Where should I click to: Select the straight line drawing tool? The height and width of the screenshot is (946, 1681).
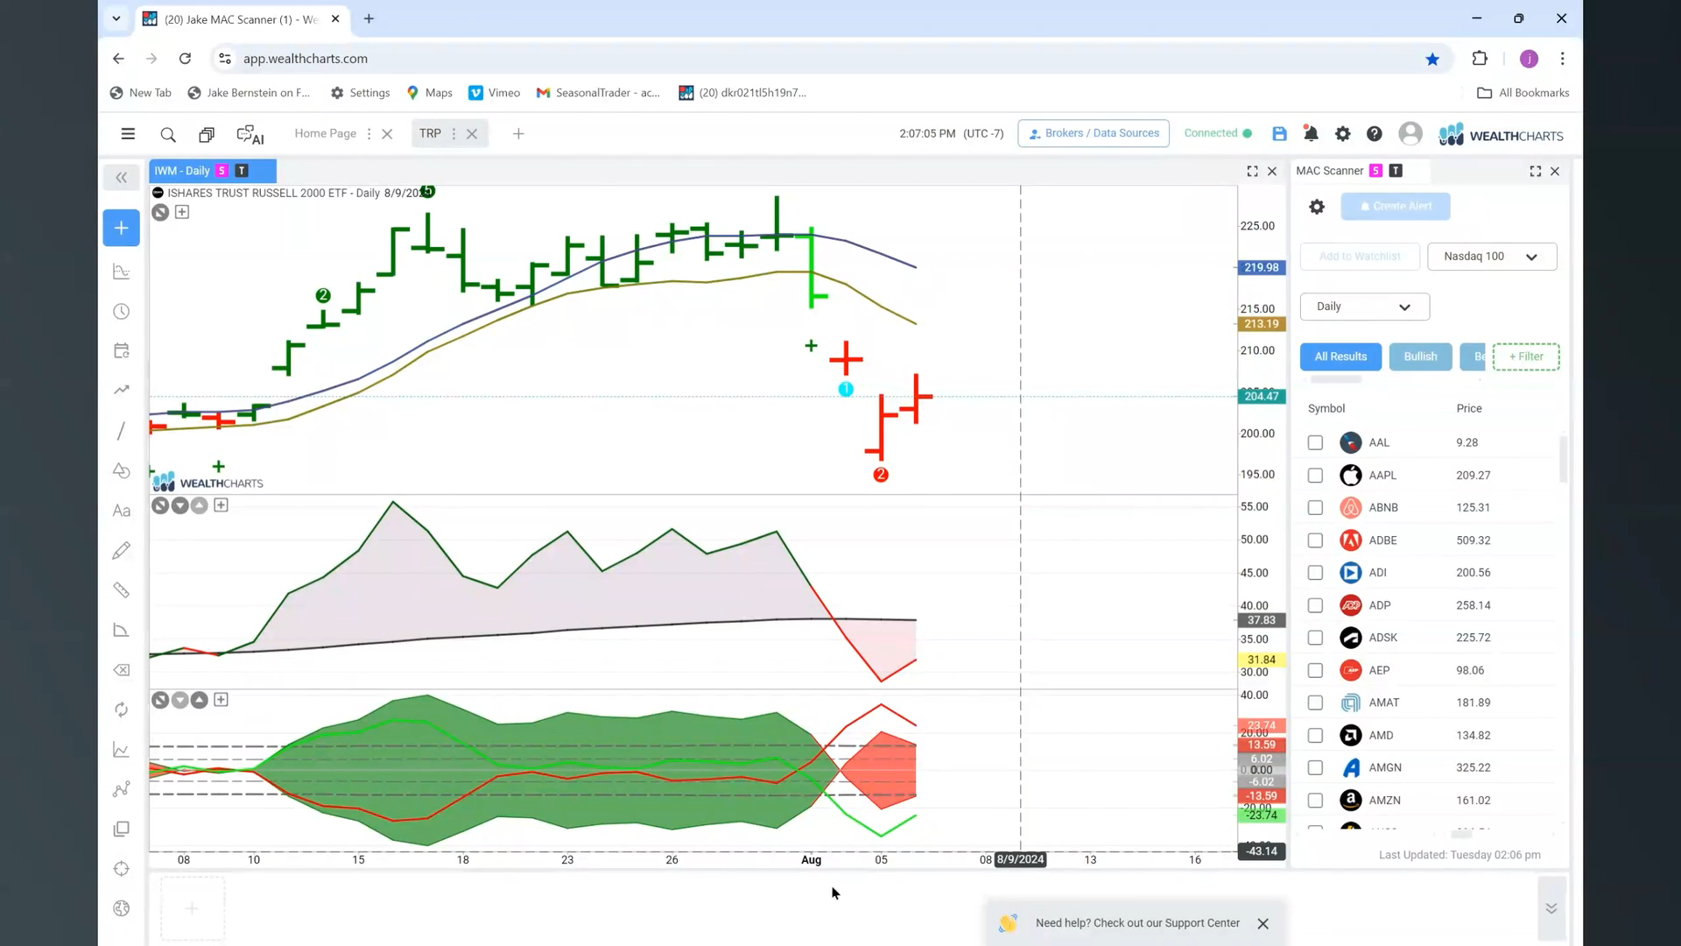tap(122, 431)
